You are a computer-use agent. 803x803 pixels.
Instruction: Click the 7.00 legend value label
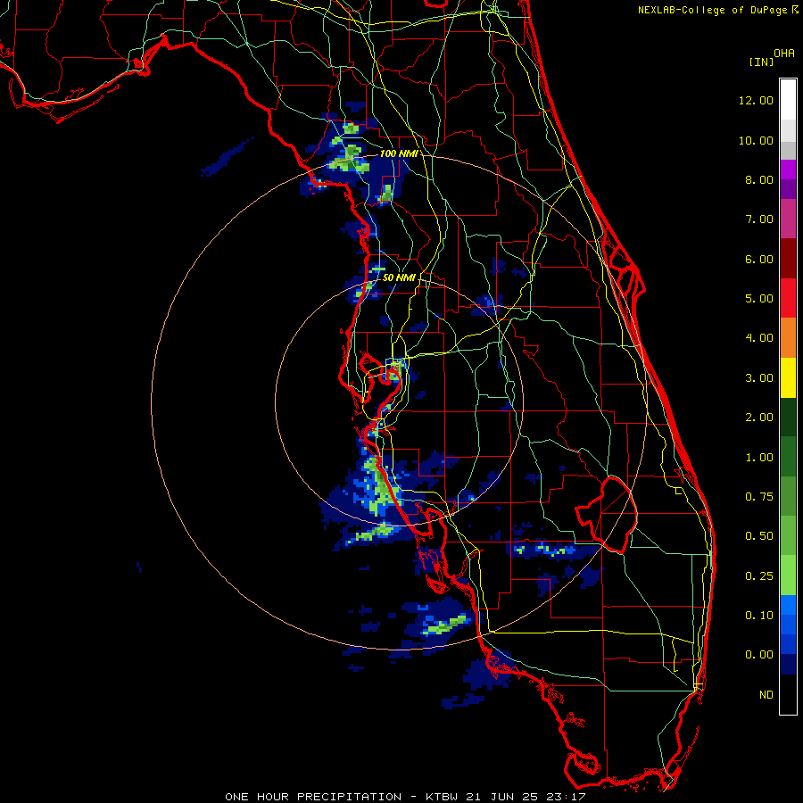pyautogui.click(x=759, y=219)
